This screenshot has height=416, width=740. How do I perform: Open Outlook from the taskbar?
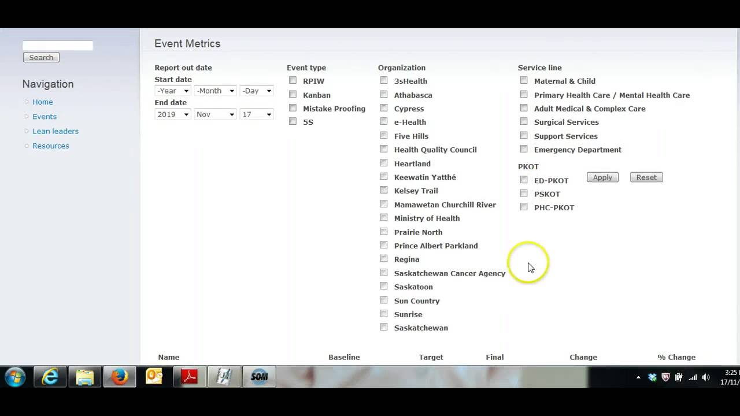154,377
